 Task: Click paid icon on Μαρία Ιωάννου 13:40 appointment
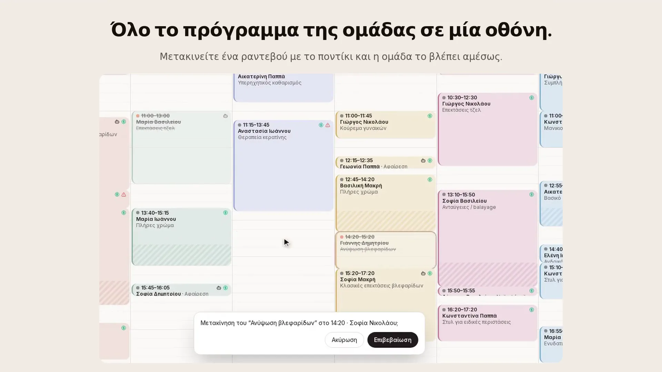pyautogui.click(x=225, y=213)
